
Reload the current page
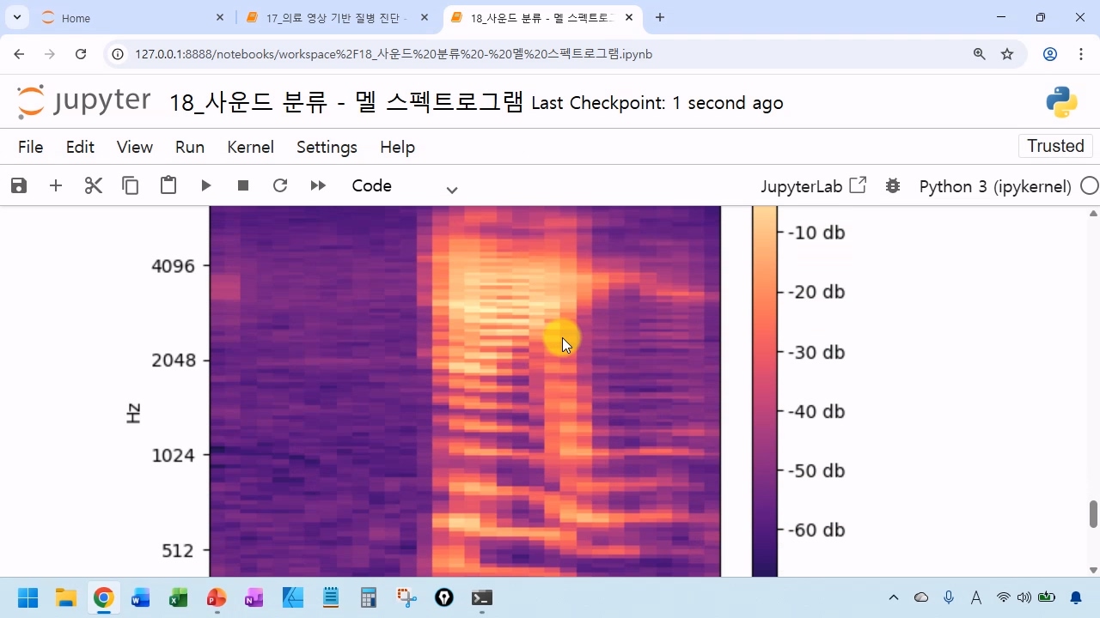pos(81,54)
